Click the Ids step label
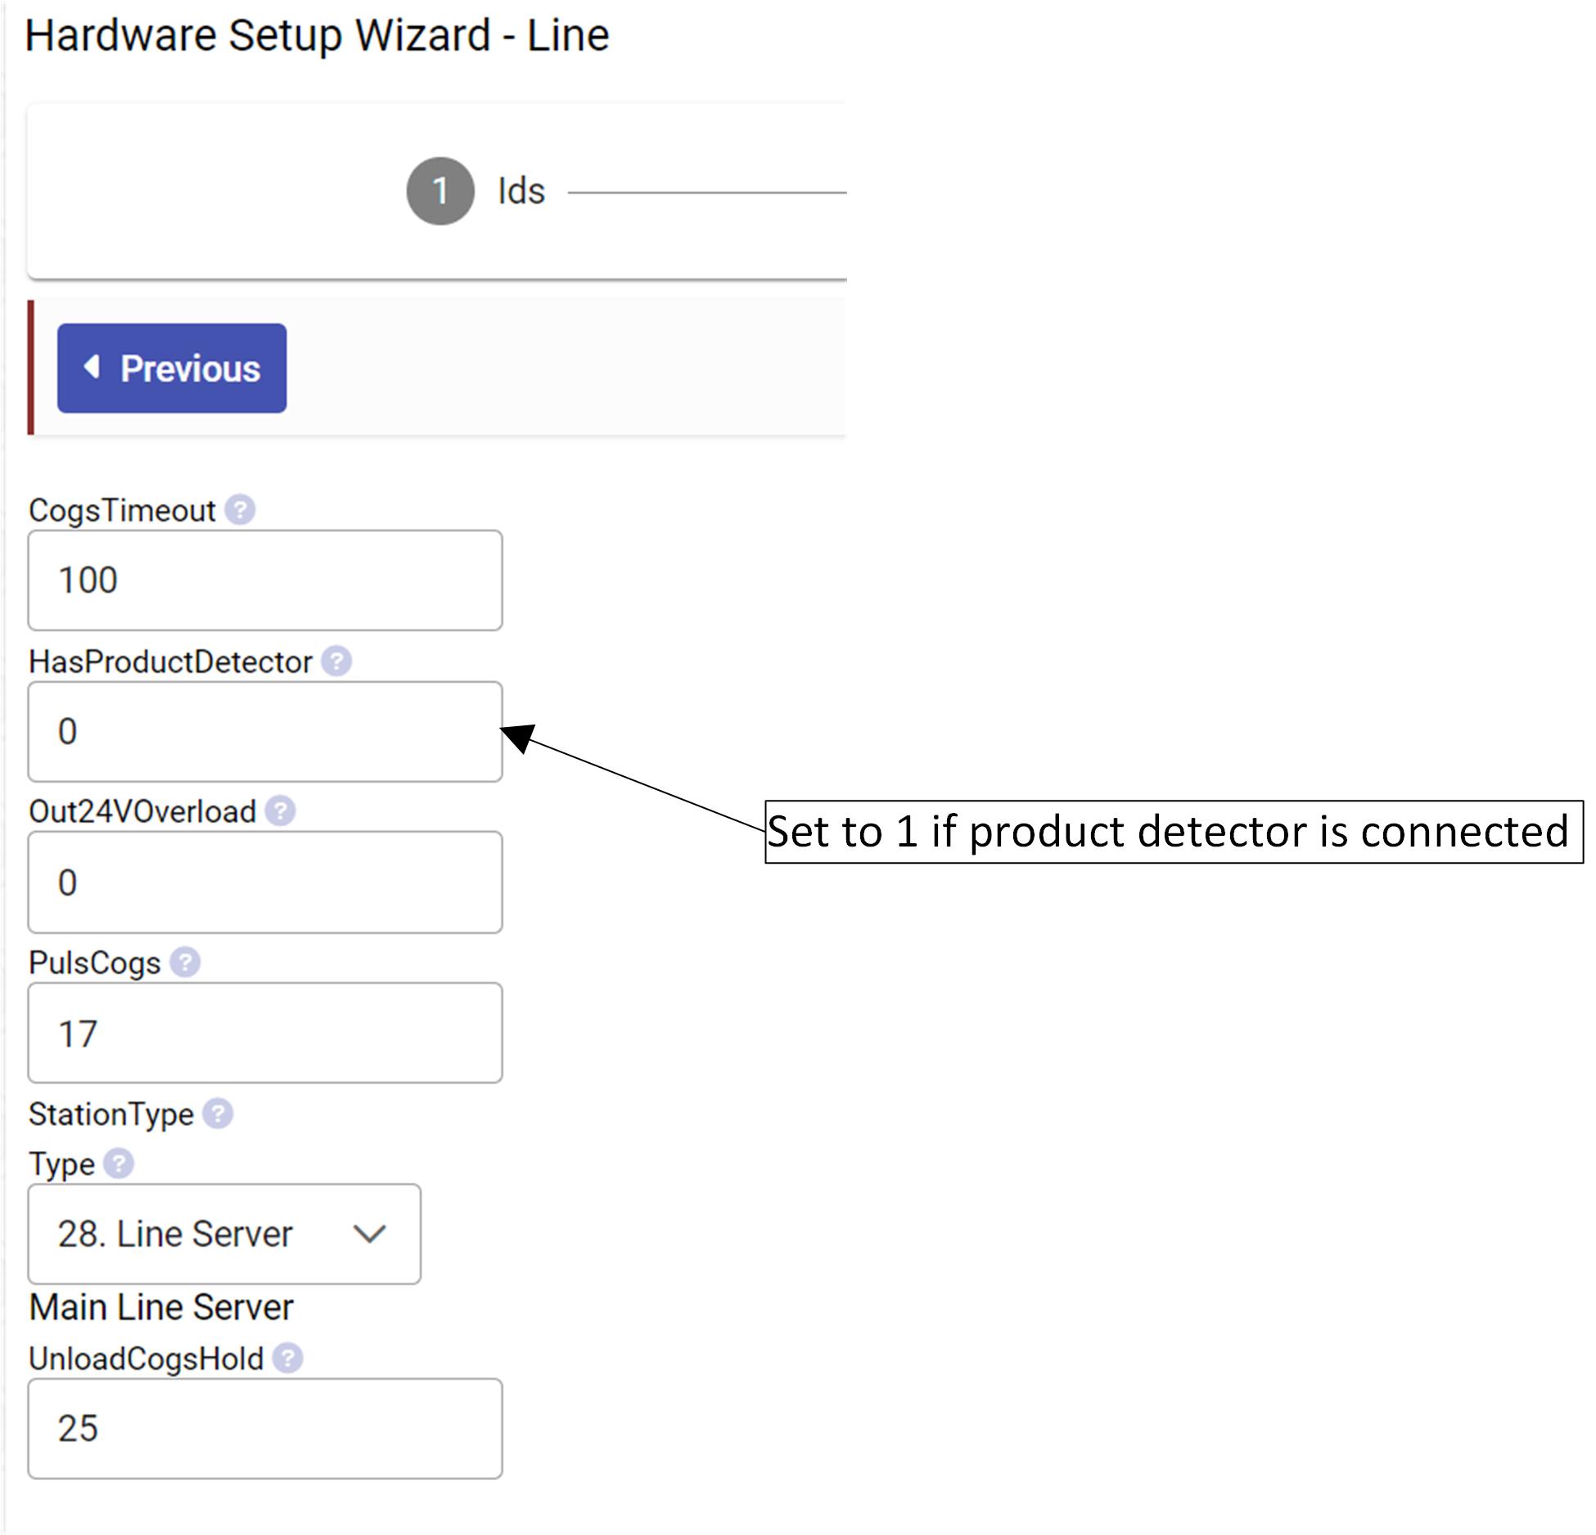This screenshot has height=1535, width=1596. 521,192
